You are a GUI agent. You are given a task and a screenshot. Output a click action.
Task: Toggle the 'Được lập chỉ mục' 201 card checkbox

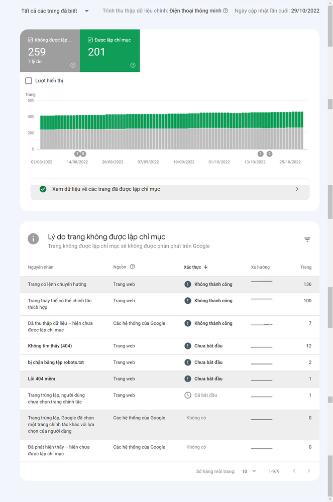pos(90,40)
